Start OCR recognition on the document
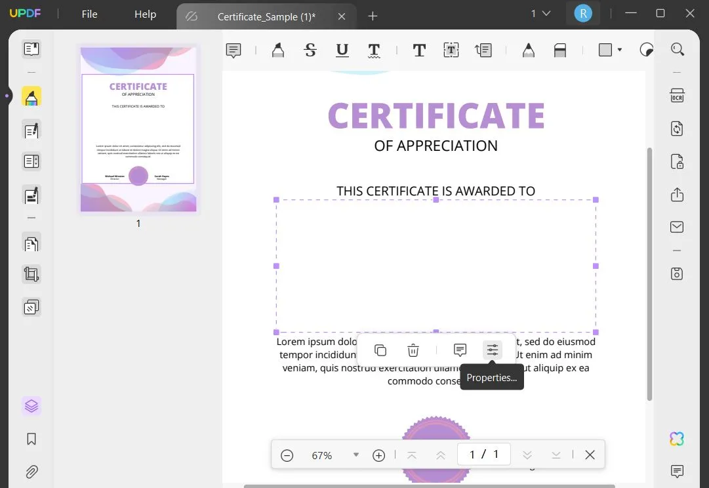709x488 pixels. pos(676,95)
